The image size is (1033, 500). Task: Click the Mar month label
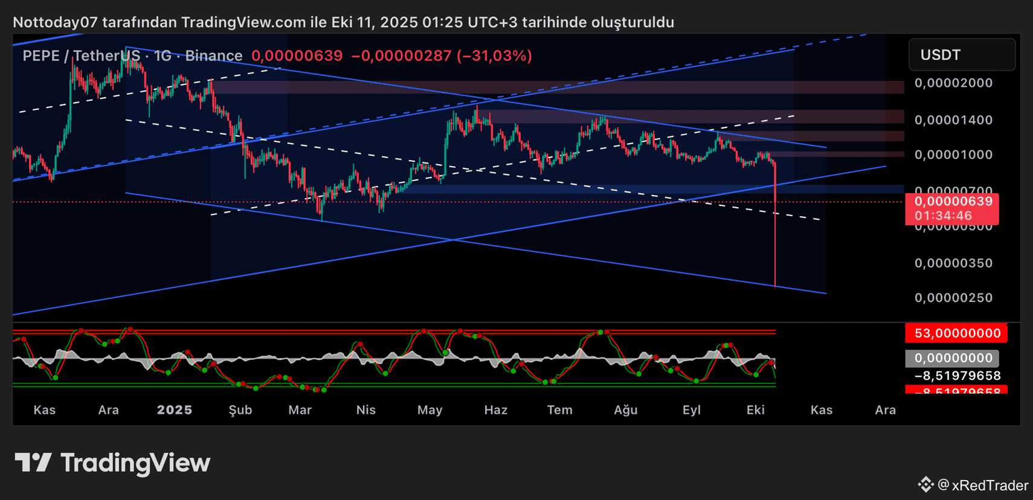[300, 410]
